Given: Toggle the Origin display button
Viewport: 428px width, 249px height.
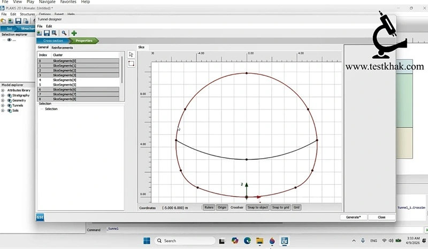Looking at the screenshot, I should tap(222, 207).
